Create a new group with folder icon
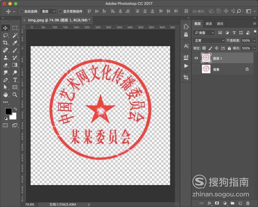 coord(232,203)
